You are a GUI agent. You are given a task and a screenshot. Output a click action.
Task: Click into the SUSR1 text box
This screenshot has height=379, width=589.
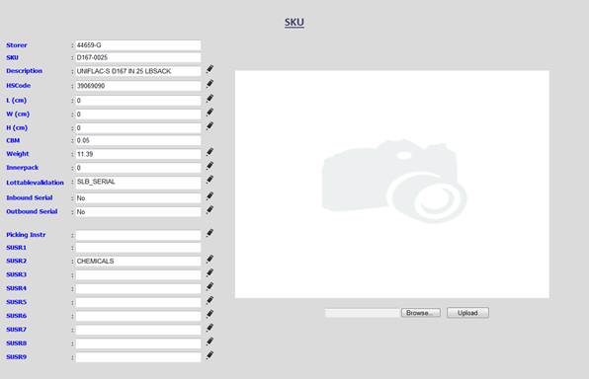(138, 248)
